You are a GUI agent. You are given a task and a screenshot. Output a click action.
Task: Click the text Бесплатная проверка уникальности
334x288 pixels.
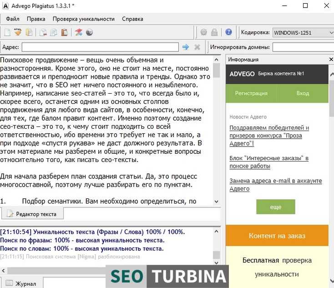coord(277,267)
